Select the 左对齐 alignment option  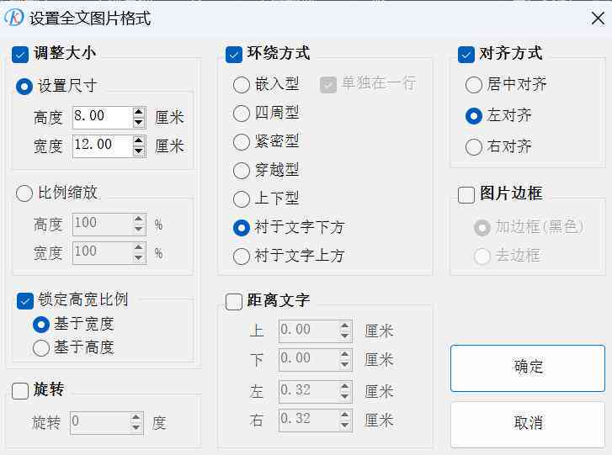click(474, 116)
